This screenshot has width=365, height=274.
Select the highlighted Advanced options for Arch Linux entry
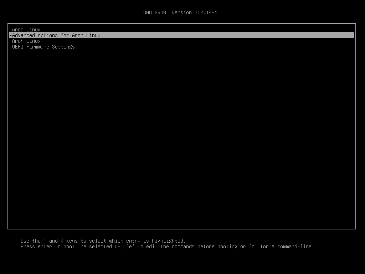point(181,35)
